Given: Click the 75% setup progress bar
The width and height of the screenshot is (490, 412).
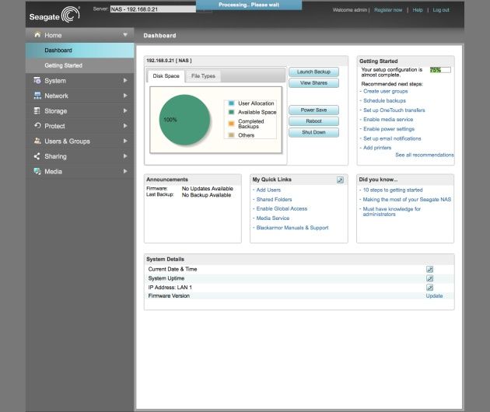Looking at the screenshot, I should (x=440, y=70).
